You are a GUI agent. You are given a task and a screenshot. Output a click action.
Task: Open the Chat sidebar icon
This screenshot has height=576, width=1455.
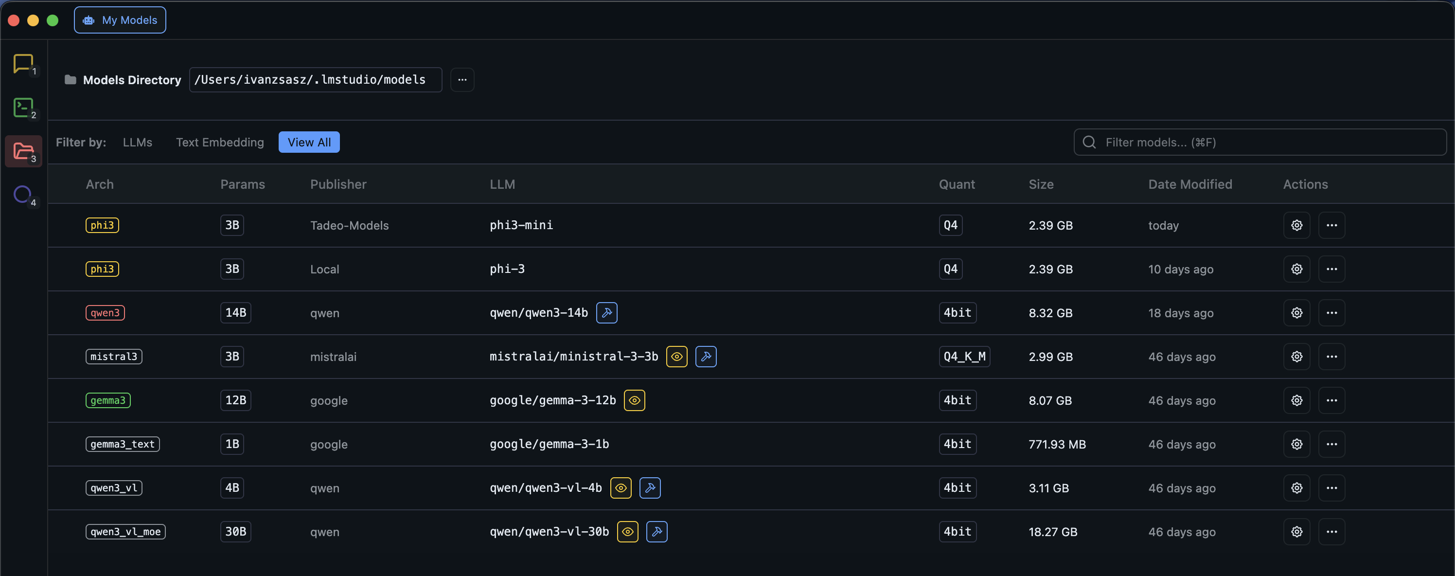click(24, 64)
